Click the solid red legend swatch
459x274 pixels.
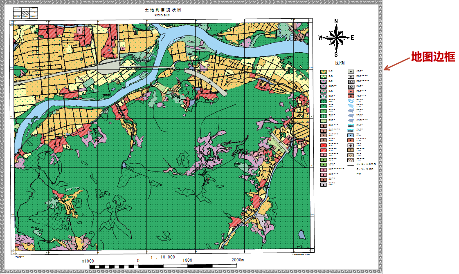(x=323, y=145)
